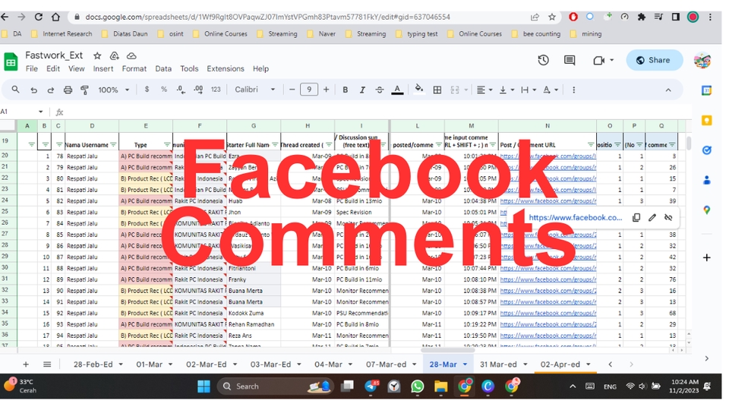Viewport: 729px width, 410px height.
Task: Redo the last action
Action: click(x=51, y=90)
